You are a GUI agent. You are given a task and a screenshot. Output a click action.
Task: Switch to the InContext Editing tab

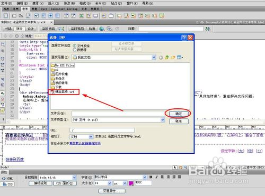coord(64,9)
